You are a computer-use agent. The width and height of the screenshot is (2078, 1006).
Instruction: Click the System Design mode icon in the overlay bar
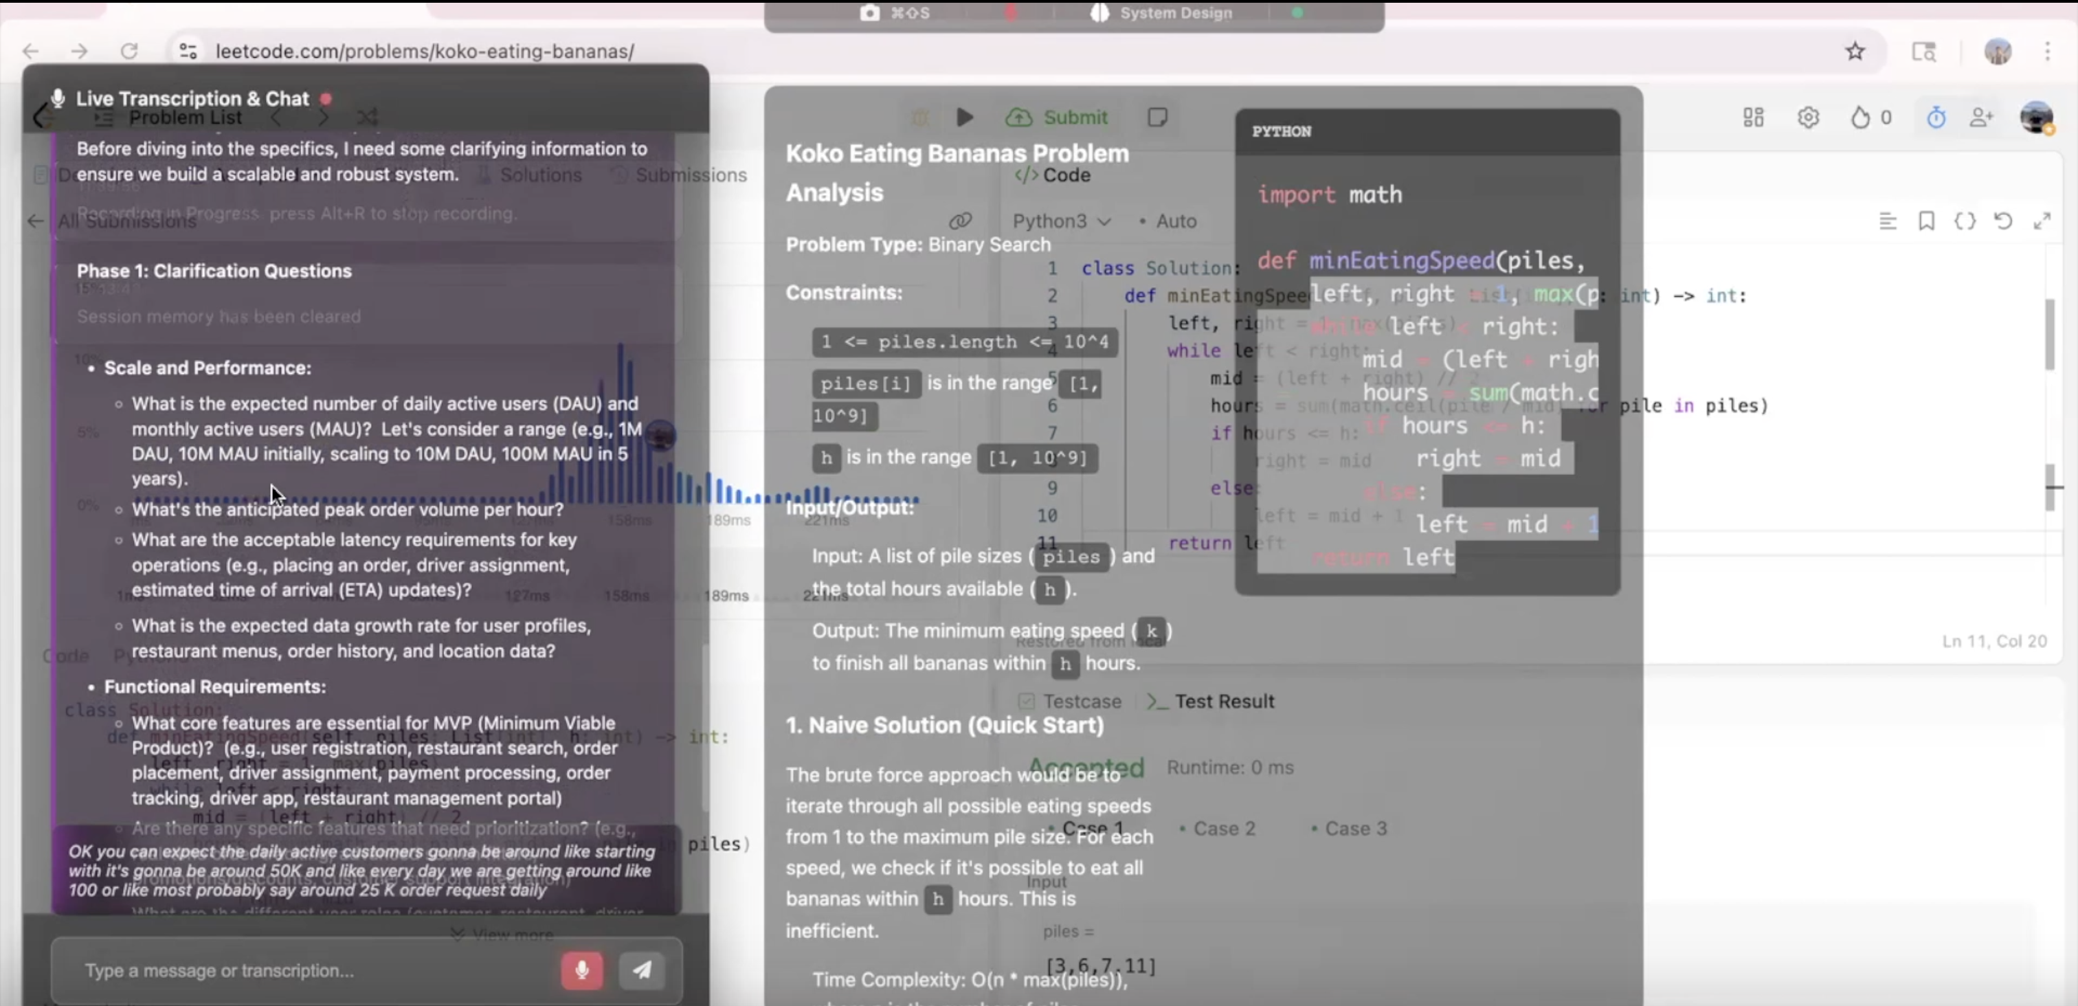1099,13
